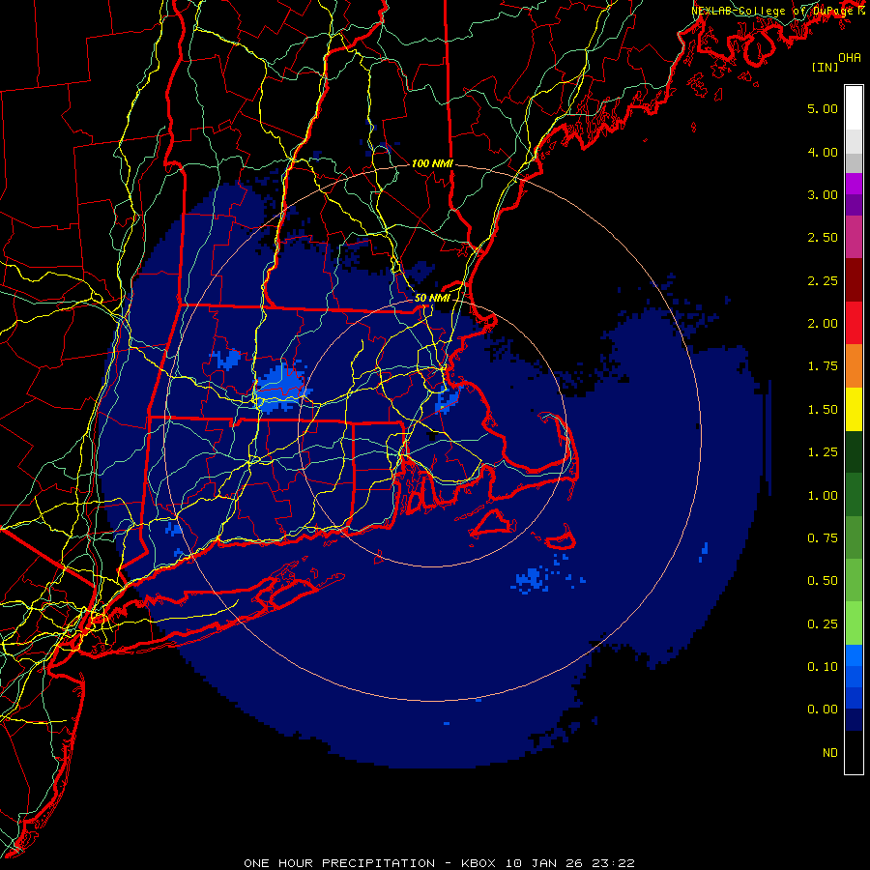870x870 pixels.
Task: Click the [IN] units label
Action: (x=826, y=67)
